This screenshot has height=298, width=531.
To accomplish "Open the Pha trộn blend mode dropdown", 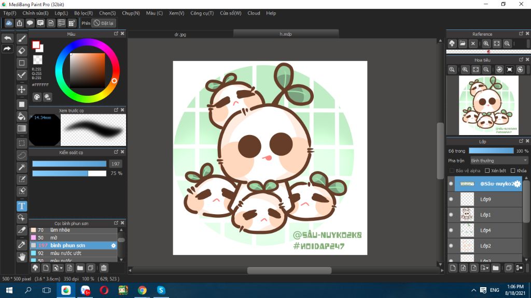I will point(499,161).
